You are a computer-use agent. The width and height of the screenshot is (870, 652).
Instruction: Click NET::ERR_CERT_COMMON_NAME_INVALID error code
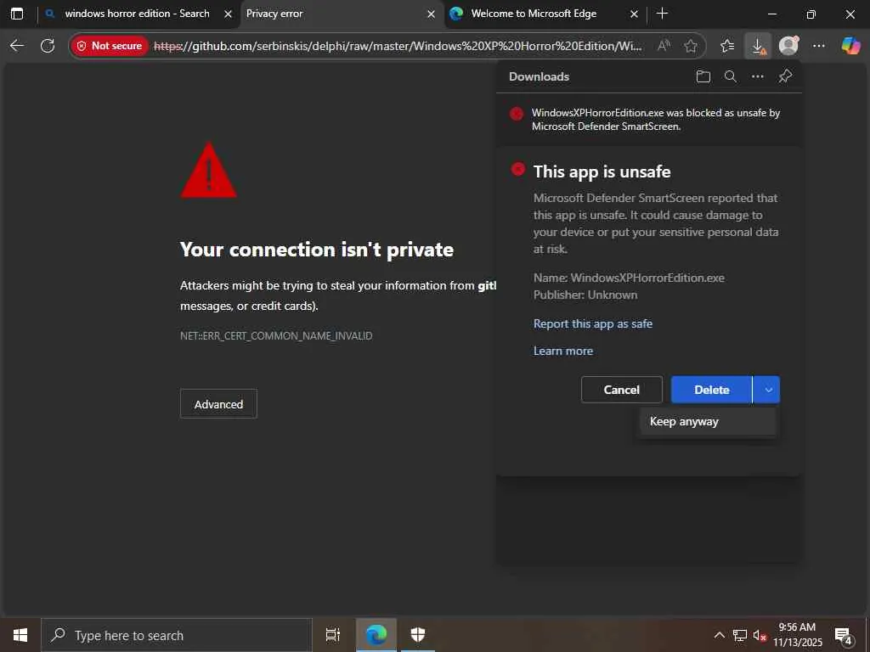pyautogui.click(x=276, y=336)
